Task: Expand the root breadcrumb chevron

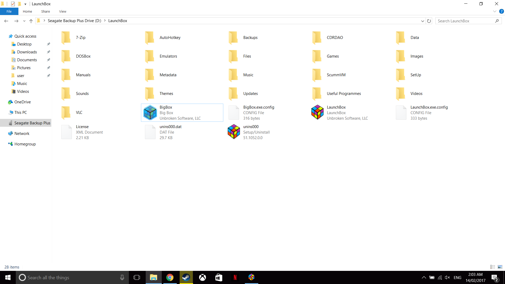Action: (x=44, y=21)
